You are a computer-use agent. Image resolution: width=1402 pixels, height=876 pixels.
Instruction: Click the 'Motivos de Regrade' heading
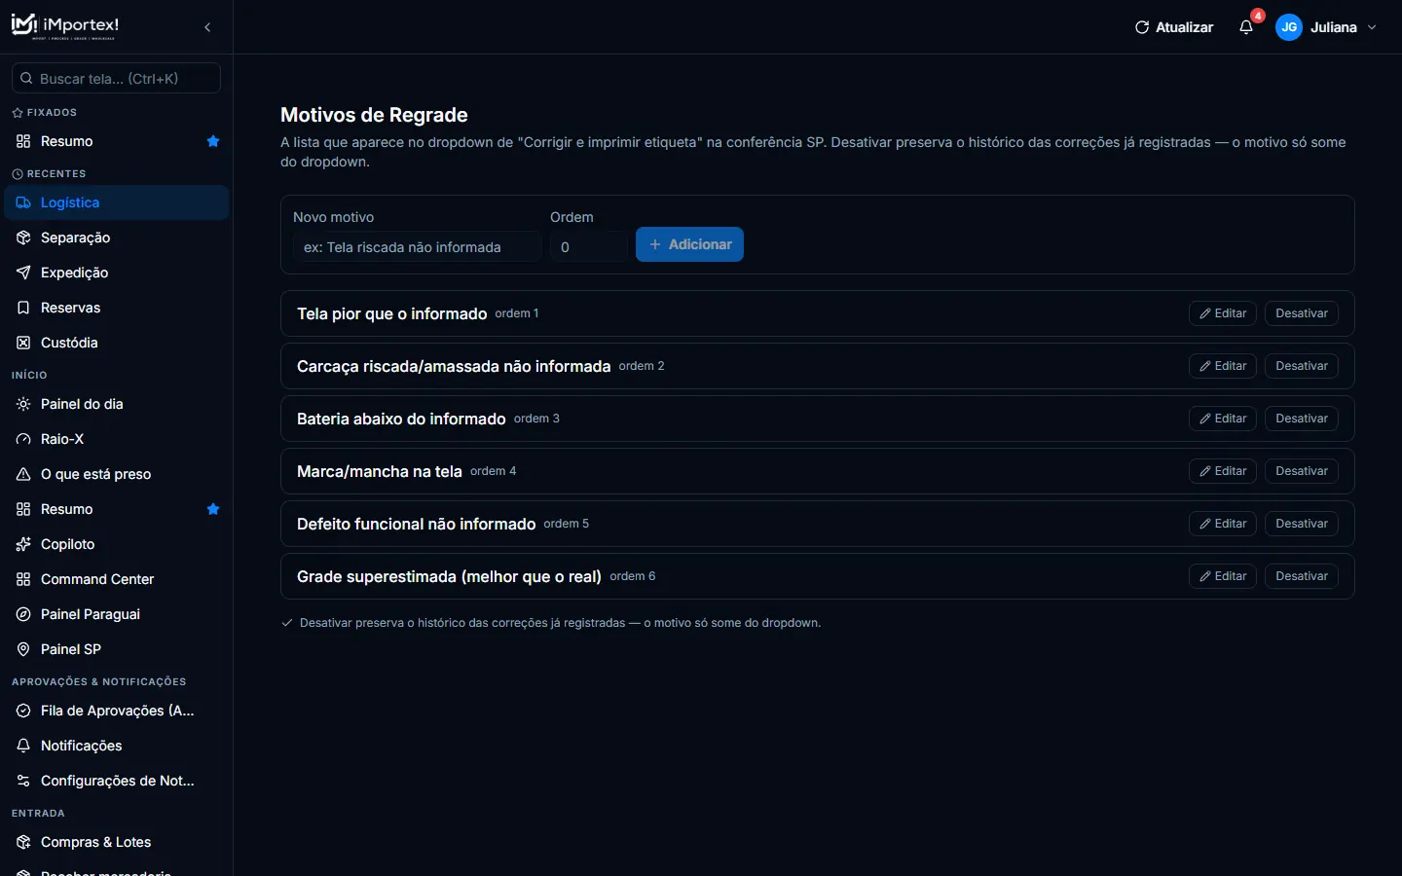point(374,115)
